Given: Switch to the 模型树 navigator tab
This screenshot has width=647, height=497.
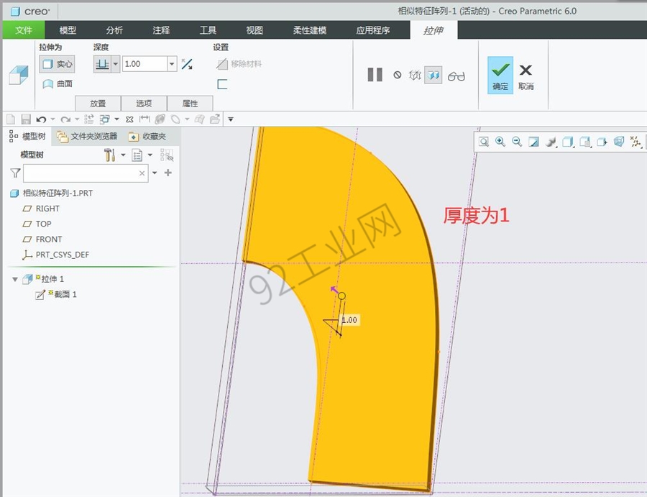Looking at the screenshot, I should tap(27, 136).
